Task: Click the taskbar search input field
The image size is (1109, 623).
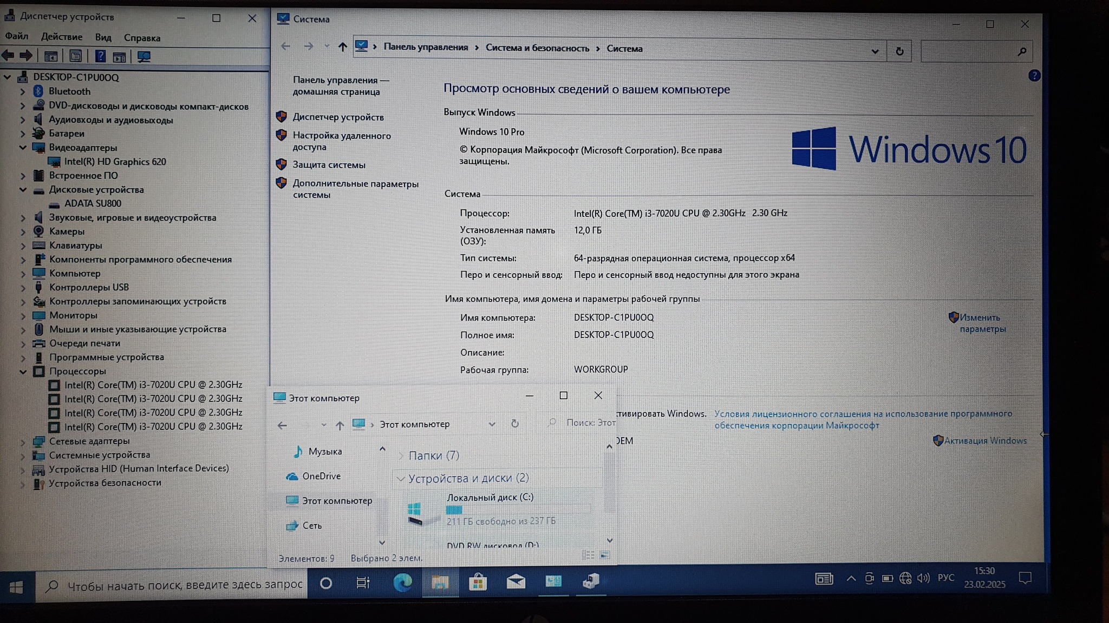Action: (x=184, y=585)
